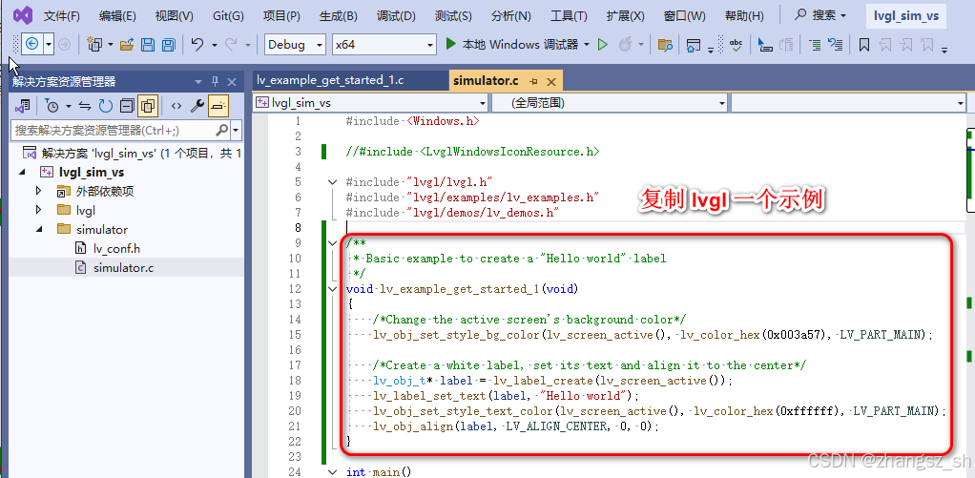Select lv_conf.h in the solution tree
975x478 pixels.
click(116, 249)
